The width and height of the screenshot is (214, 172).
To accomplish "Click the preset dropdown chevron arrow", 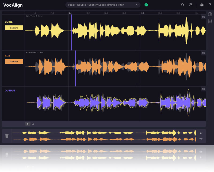I will coord(137,5).
